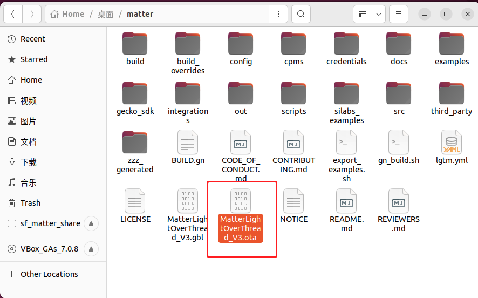Image resolution: width=478 pixels, height=298 pixels.
Task: Toggle list view layout button
Action: [x=363, y=14]
